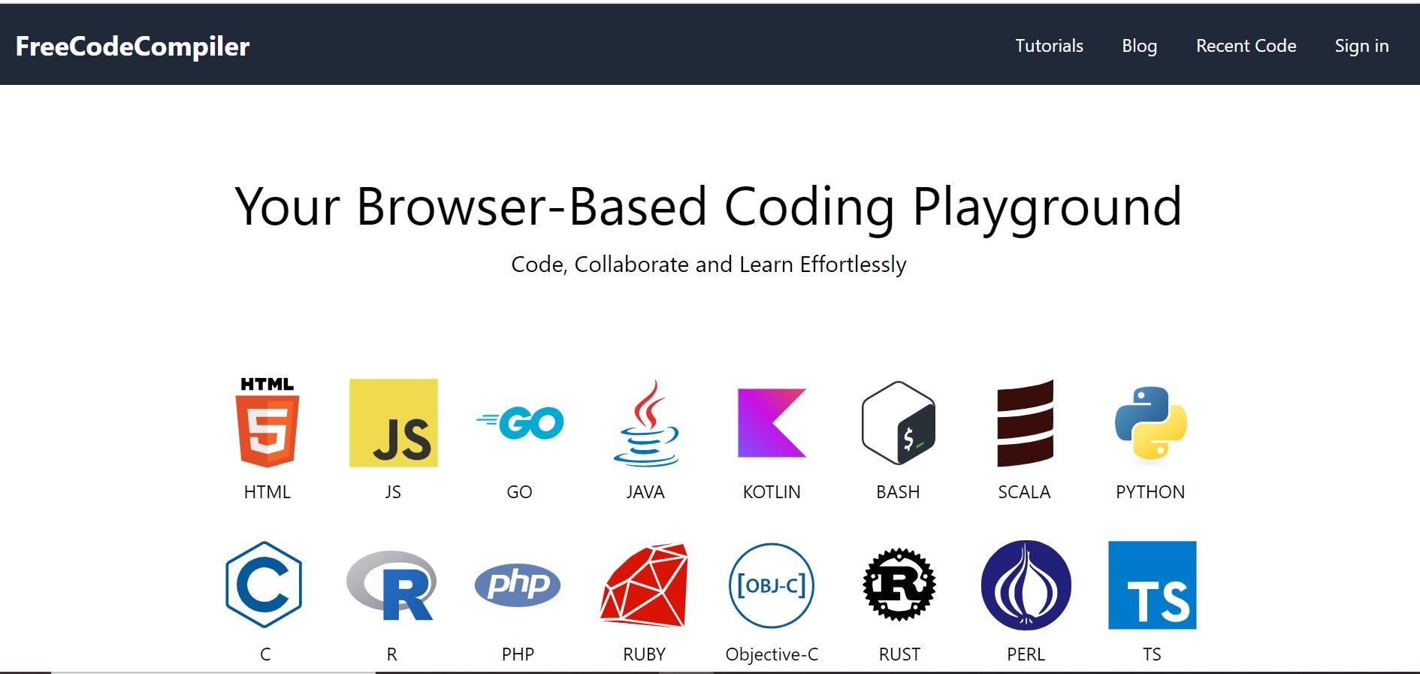The width and height of the screenshot is (1420, 674).
Task: Click the PERL text label
Action: pos(1026,654)
